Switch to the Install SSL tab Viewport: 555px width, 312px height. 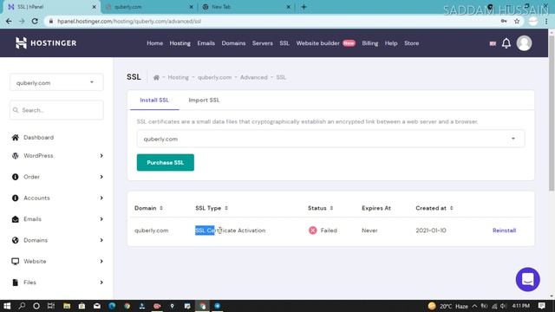[x=154, y=101]
